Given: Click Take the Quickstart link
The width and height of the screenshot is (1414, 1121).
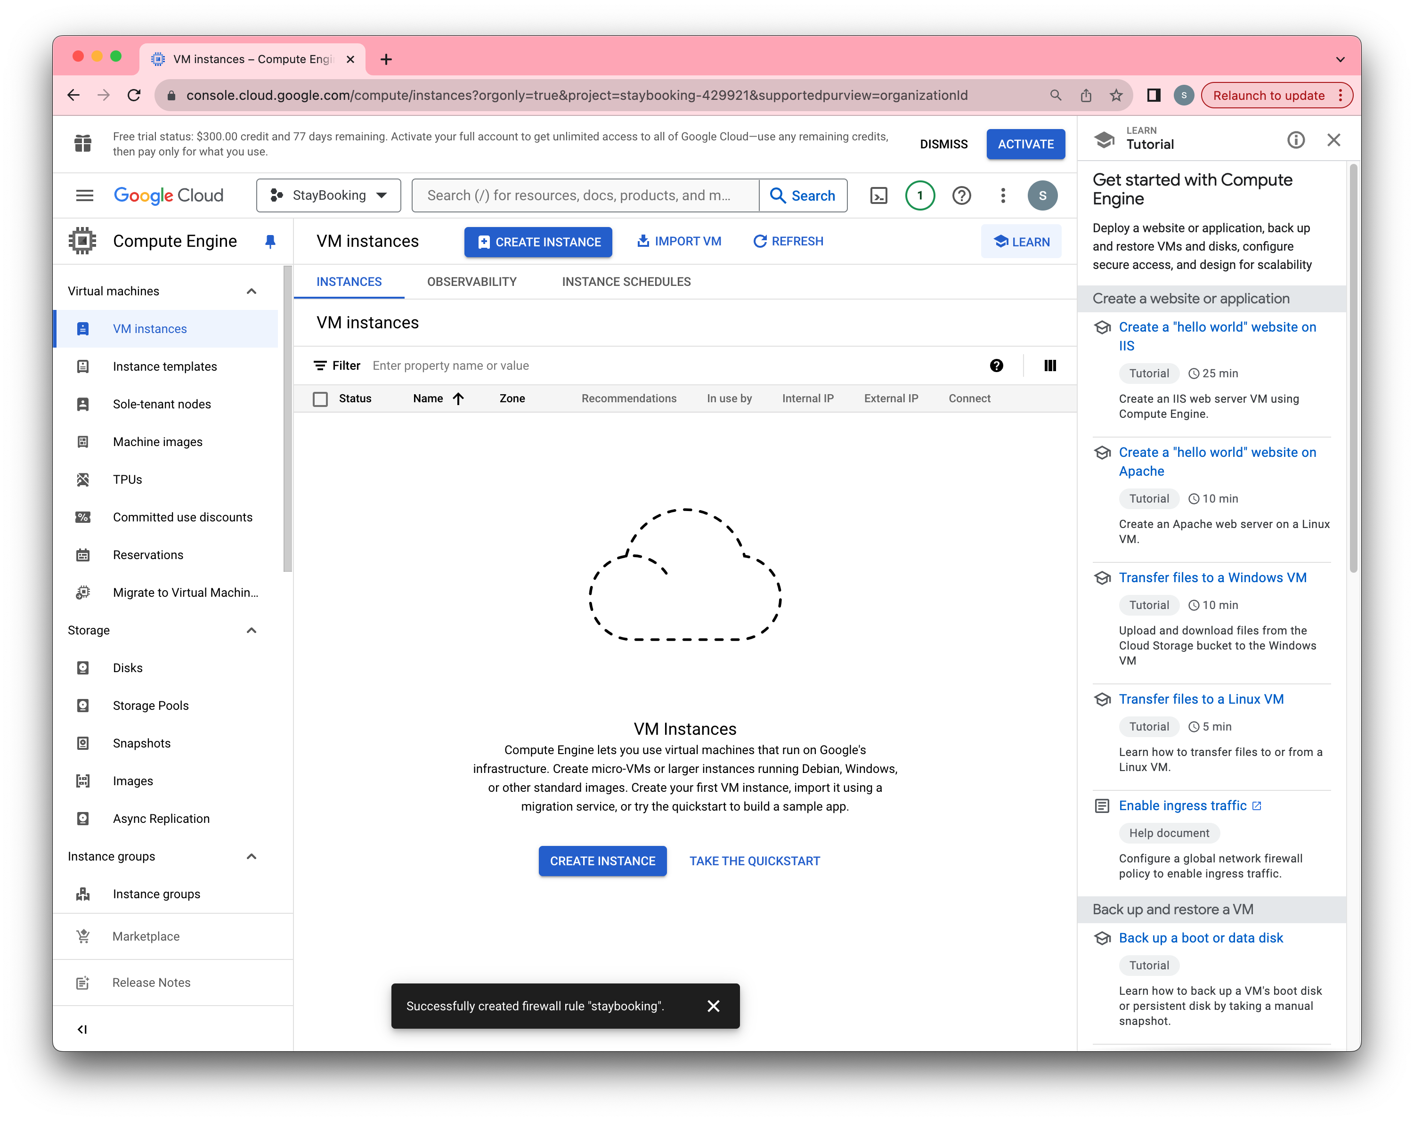Looking at the screenshot, I should pyautogui.click(x=754, y=861).
